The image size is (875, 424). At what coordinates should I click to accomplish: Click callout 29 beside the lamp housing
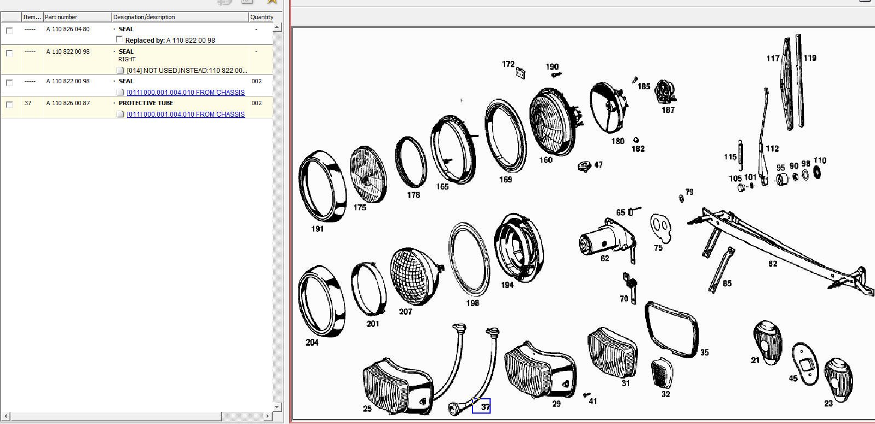click(x=556, y=404)
